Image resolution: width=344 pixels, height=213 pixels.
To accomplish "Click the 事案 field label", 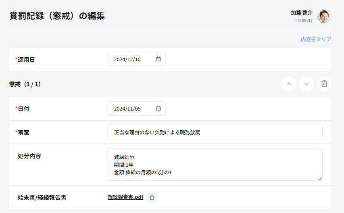I will coord(23,132).
